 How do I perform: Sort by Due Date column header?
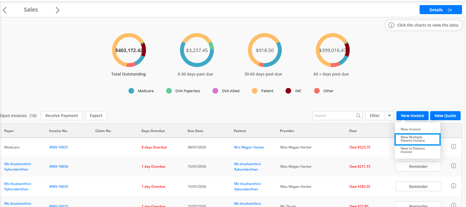coord(195,131)
